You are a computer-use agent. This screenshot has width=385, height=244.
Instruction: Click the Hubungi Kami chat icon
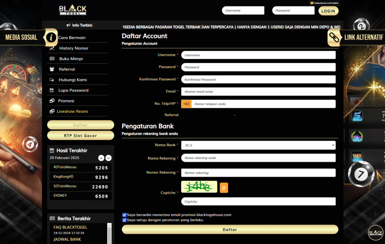[x=52, y=80]
